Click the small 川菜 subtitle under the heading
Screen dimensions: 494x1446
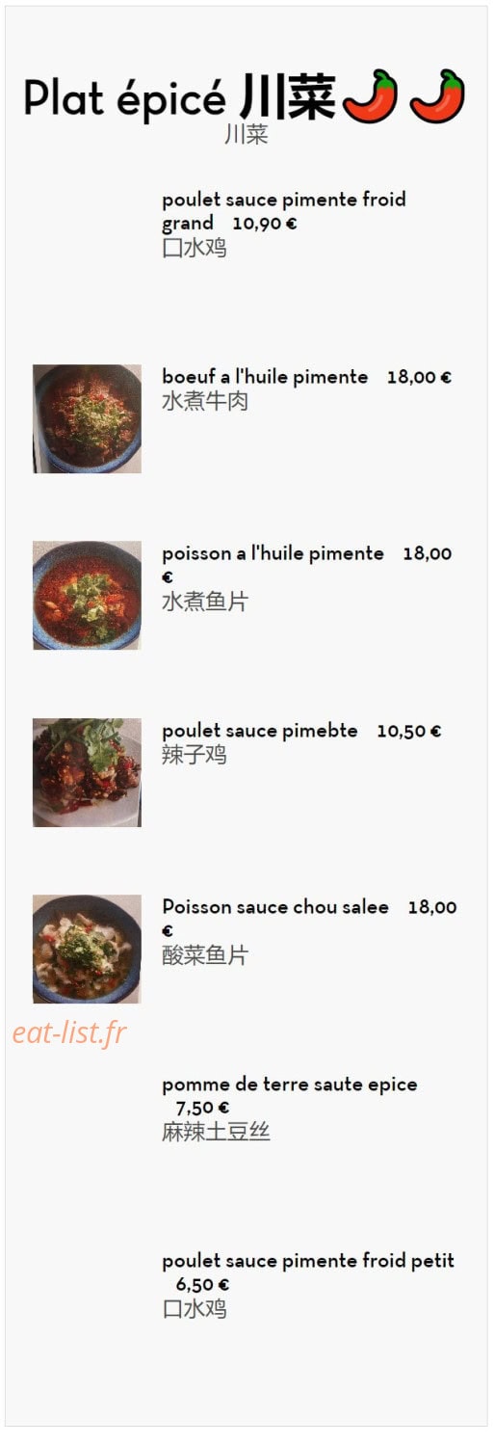[x=246, y=134]
